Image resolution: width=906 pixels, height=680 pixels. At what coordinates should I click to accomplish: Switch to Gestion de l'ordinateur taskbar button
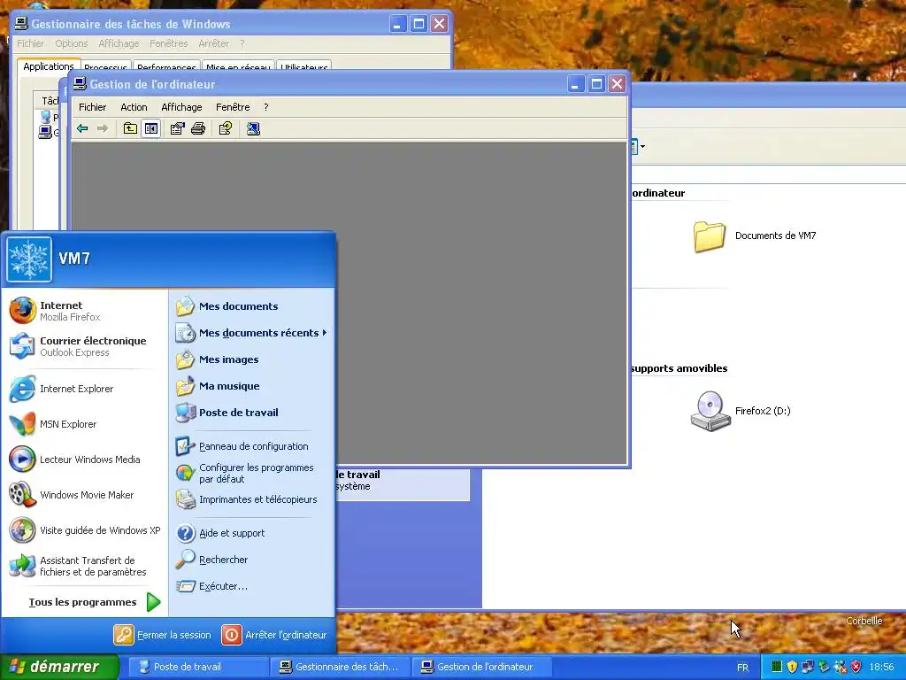482,667
